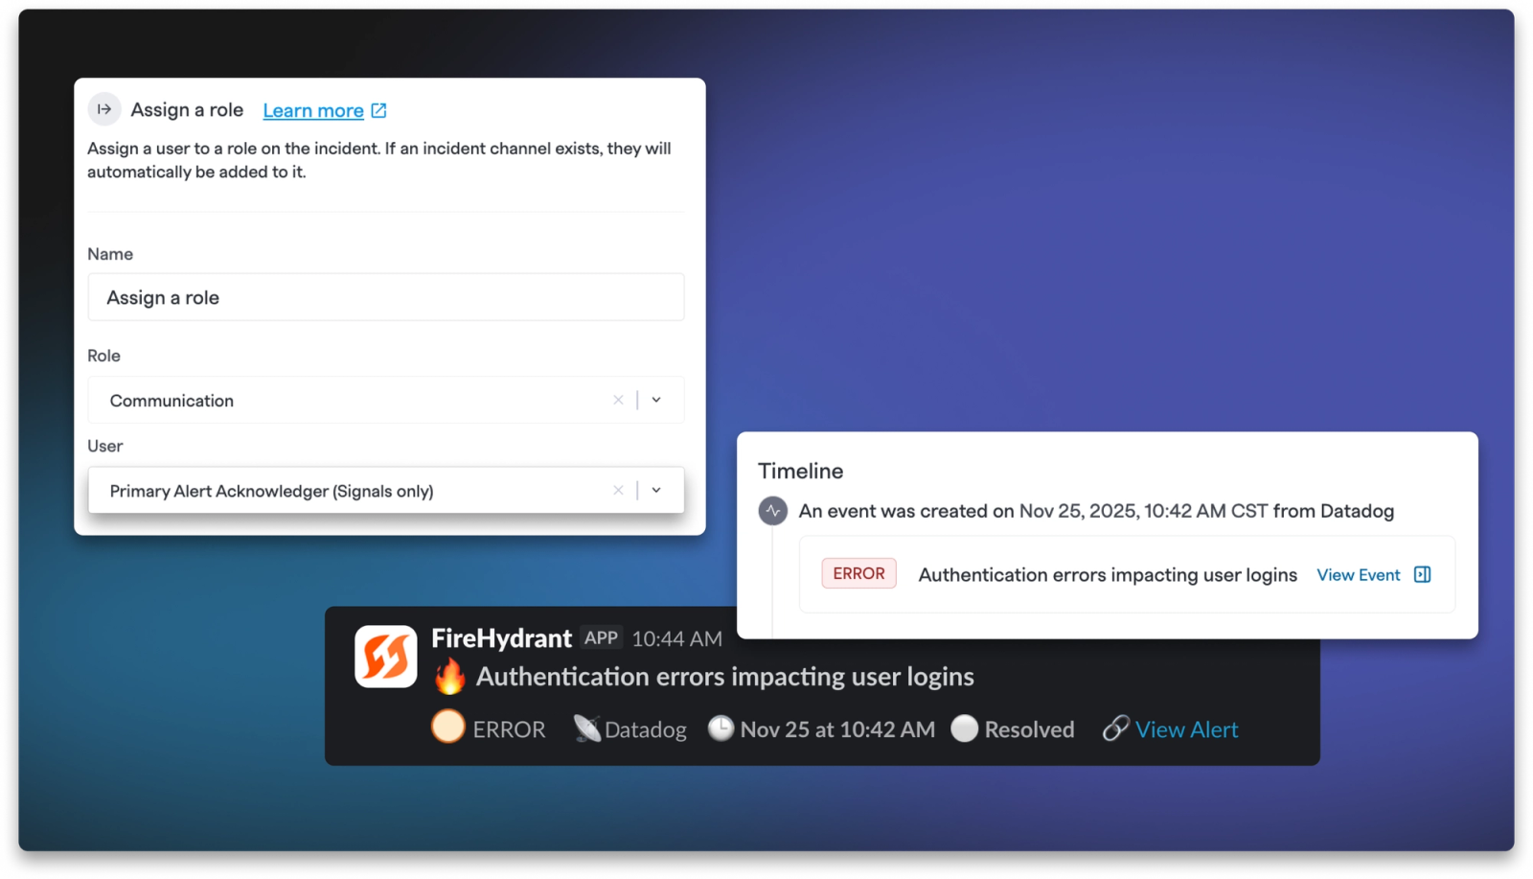Click the Slack message alert title text
The width and height of the screenshot is (1533, 879).
[x=725, y=677]
